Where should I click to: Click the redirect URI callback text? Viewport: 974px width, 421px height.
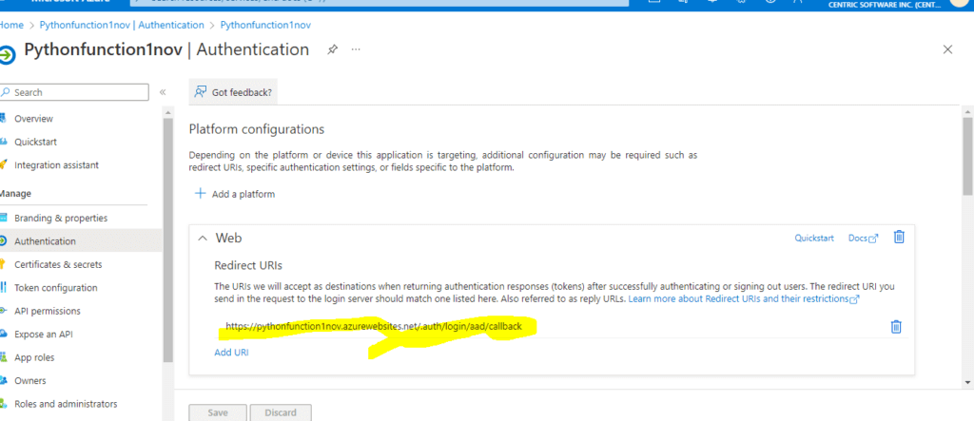point(373,326)
